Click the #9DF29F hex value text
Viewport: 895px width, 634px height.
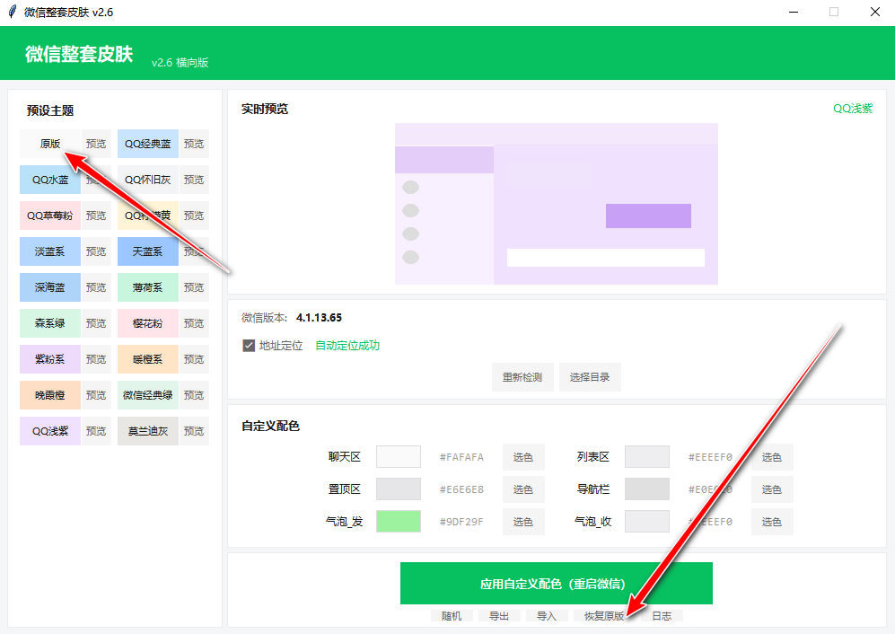pos(461,522)
